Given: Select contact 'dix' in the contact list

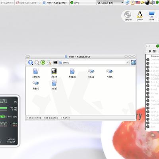Looking at the screenshot, I should 152,97.
